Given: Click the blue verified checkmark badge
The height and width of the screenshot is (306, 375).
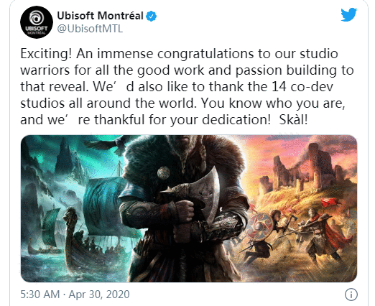Looking at the screenshot, I should (x=152, y=17).
